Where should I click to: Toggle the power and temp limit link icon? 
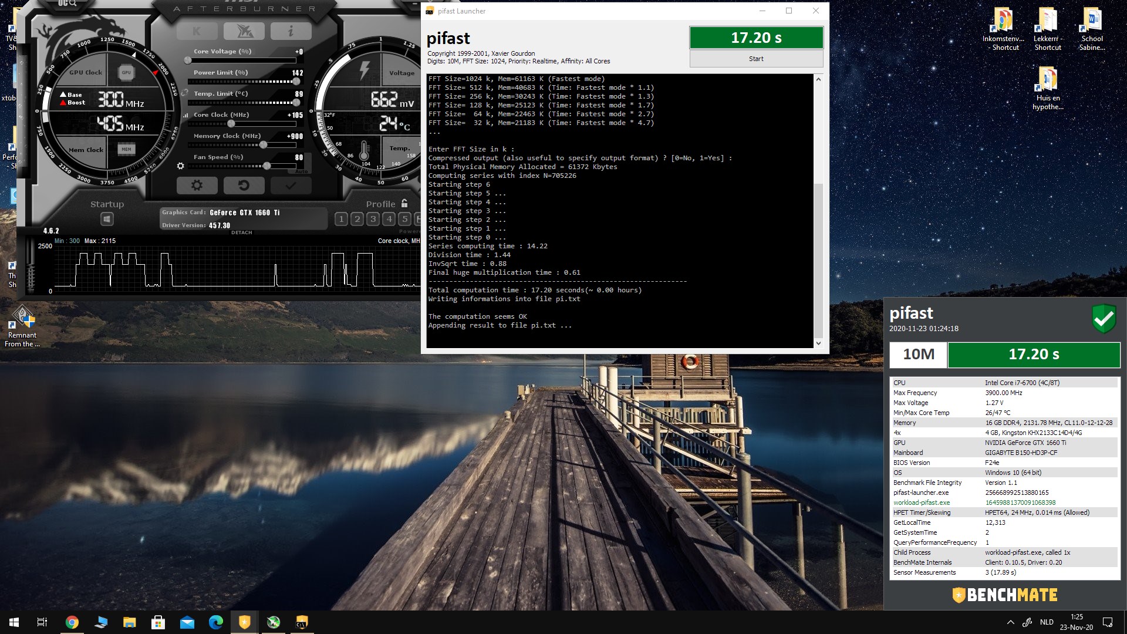click(184, 93)
